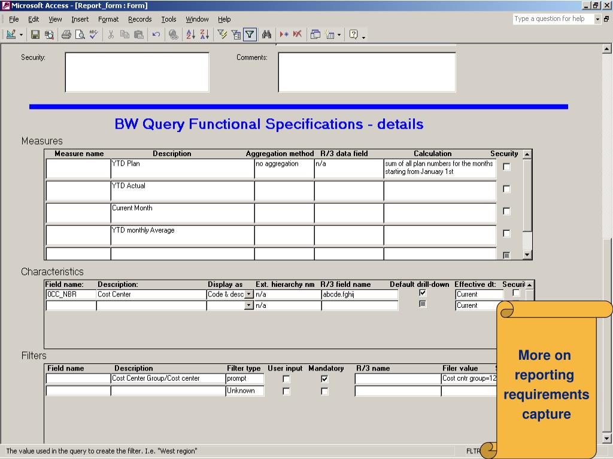Toggle the Apply Filter funnel icon

(250, 35)
